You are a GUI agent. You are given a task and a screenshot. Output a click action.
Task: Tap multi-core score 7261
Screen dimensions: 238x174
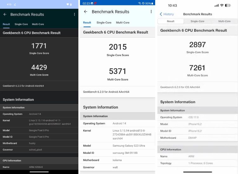[197, 68]
